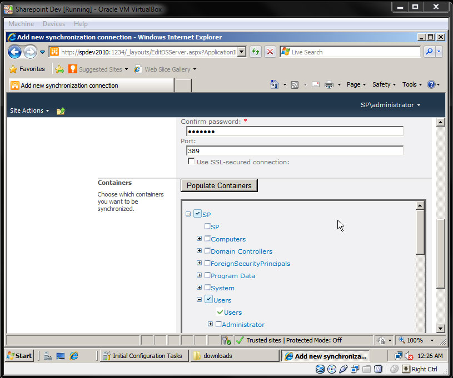This screenshot has width=453, height=378.
Task: Click VirtualBox hard disk activity icon
Action: [320, 369]
